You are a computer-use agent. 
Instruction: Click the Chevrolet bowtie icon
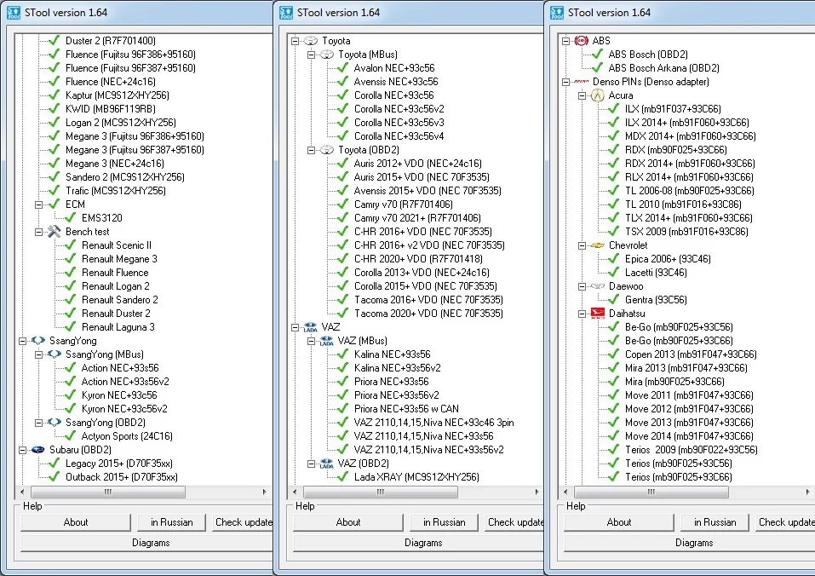click(x=598, y=245)
